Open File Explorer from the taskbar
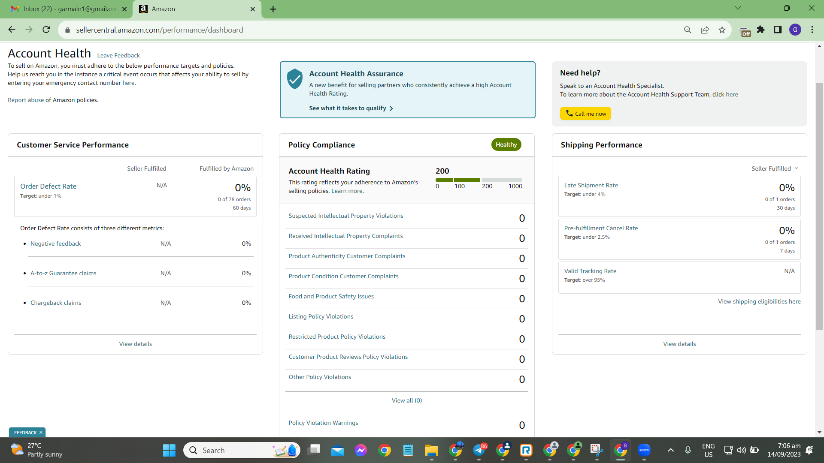Image resolution: width=824 pixels, height=463 pixels. [431, 450]
